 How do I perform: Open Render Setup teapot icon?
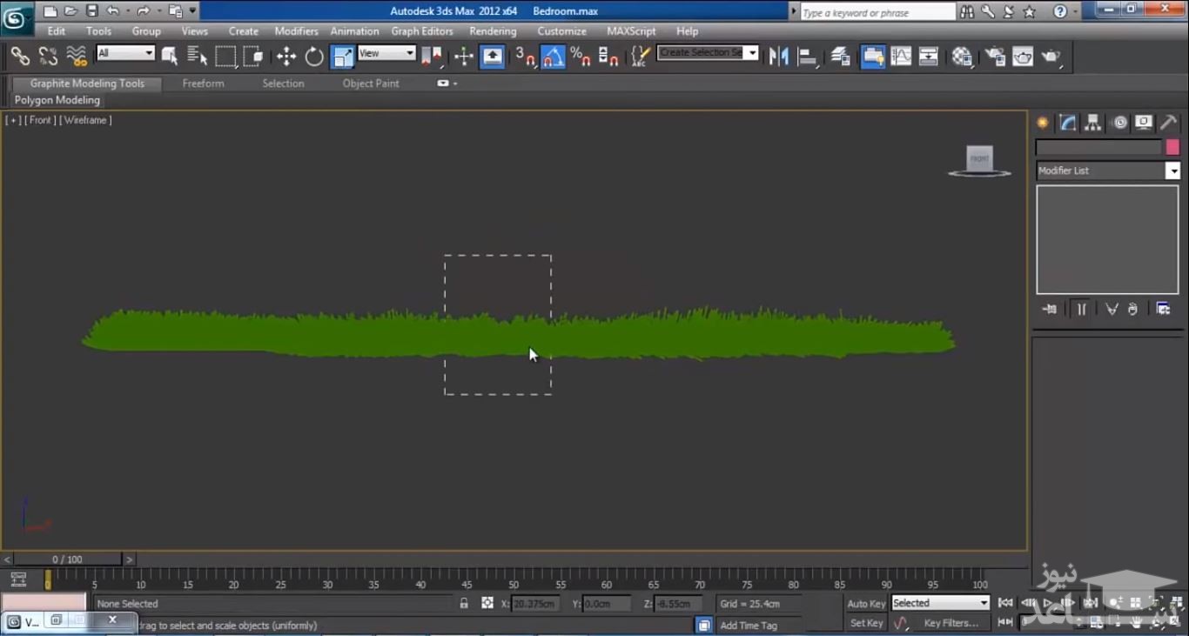point(995,57)
